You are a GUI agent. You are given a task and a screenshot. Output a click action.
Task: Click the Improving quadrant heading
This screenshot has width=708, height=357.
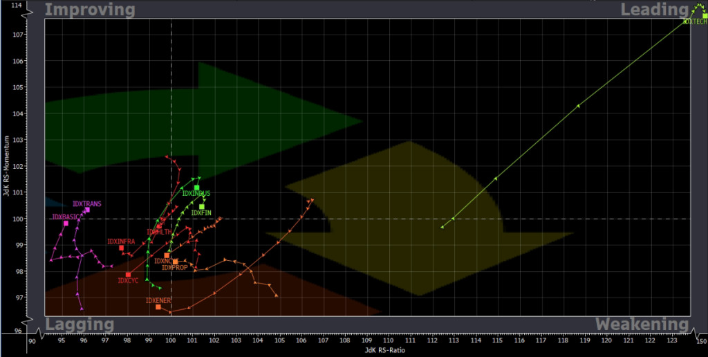pyautogui.click(x=90, y=10)
